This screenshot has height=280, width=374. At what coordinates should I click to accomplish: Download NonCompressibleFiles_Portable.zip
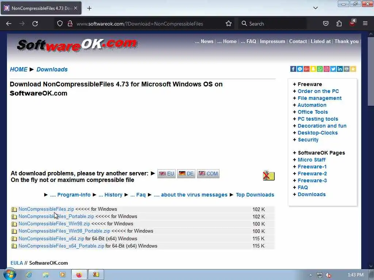56,217
